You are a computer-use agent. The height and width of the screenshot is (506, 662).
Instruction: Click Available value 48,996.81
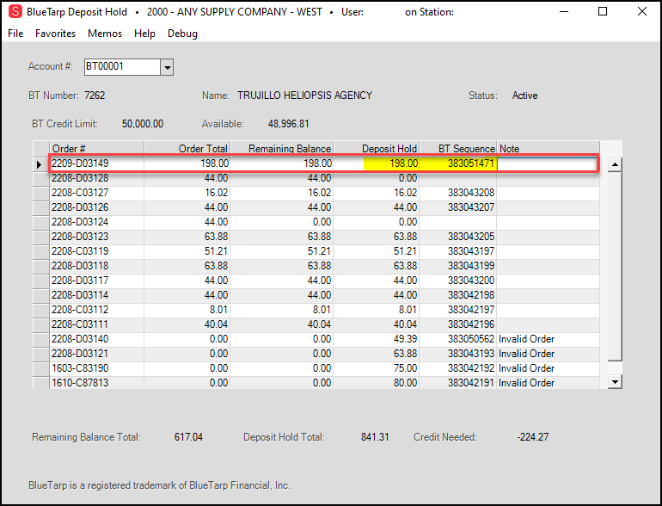click(288, 124)
